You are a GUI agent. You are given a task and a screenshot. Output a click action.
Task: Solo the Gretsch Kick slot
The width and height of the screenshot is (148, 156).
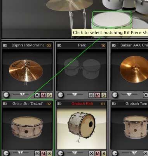pyautogui.click(x=104, y=153)
